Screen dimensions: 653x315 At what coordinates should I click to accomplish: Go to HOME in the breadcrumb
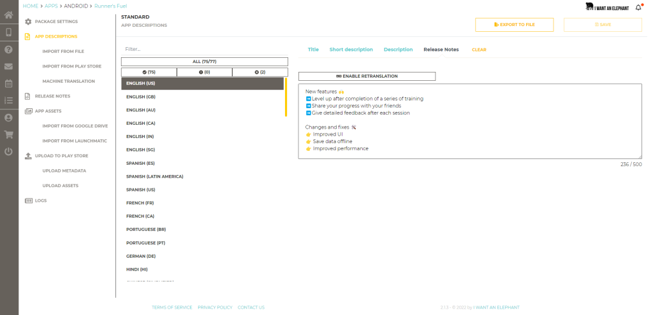31,6
